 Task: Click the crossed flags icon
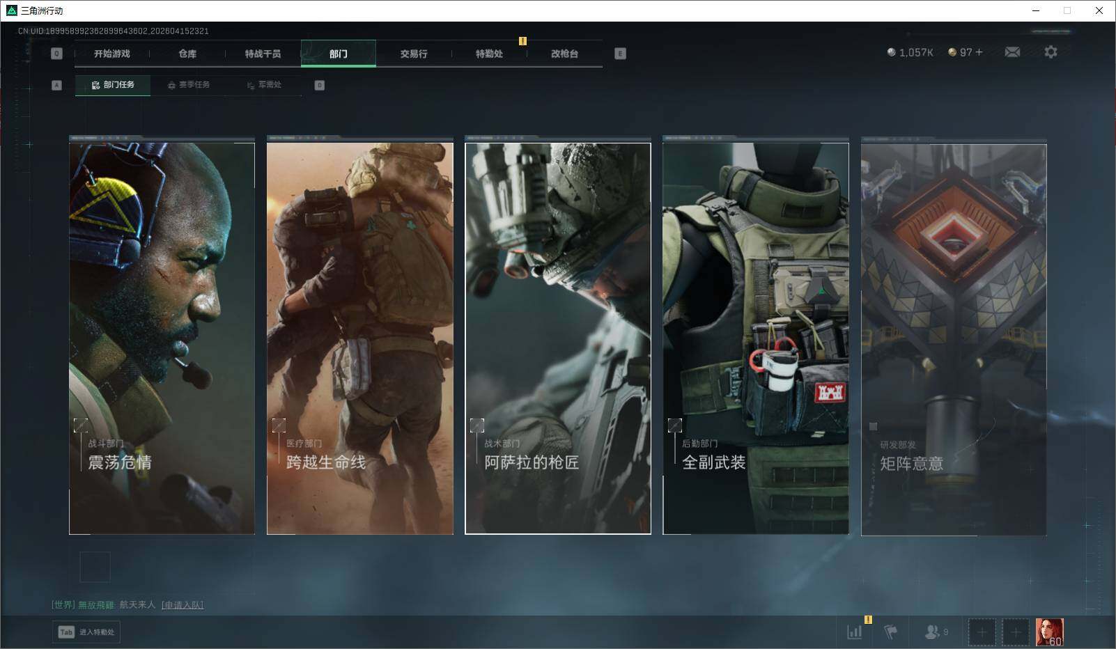(x=890, y=632)
